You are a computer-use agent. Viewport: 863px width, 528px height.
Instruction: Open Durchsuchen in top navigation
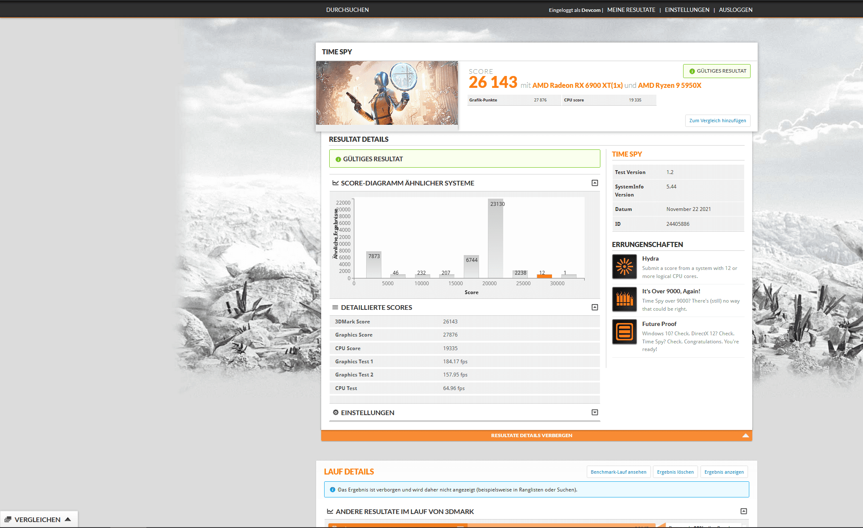[347, 10]
